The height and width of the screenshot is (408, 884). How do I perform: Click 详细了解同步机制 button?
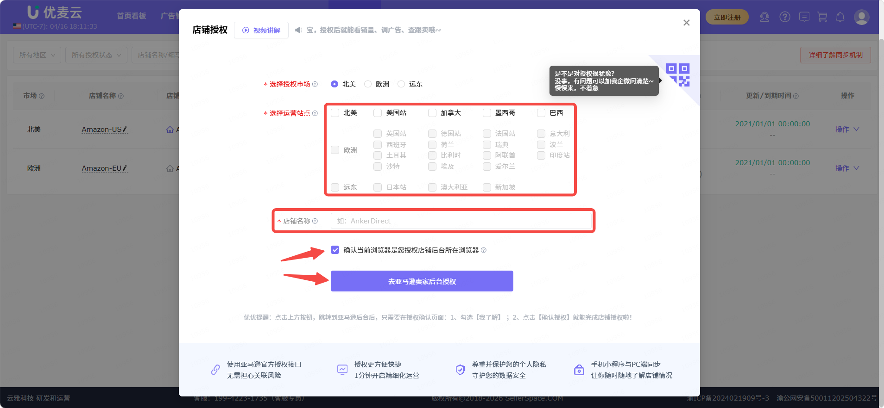835,55
